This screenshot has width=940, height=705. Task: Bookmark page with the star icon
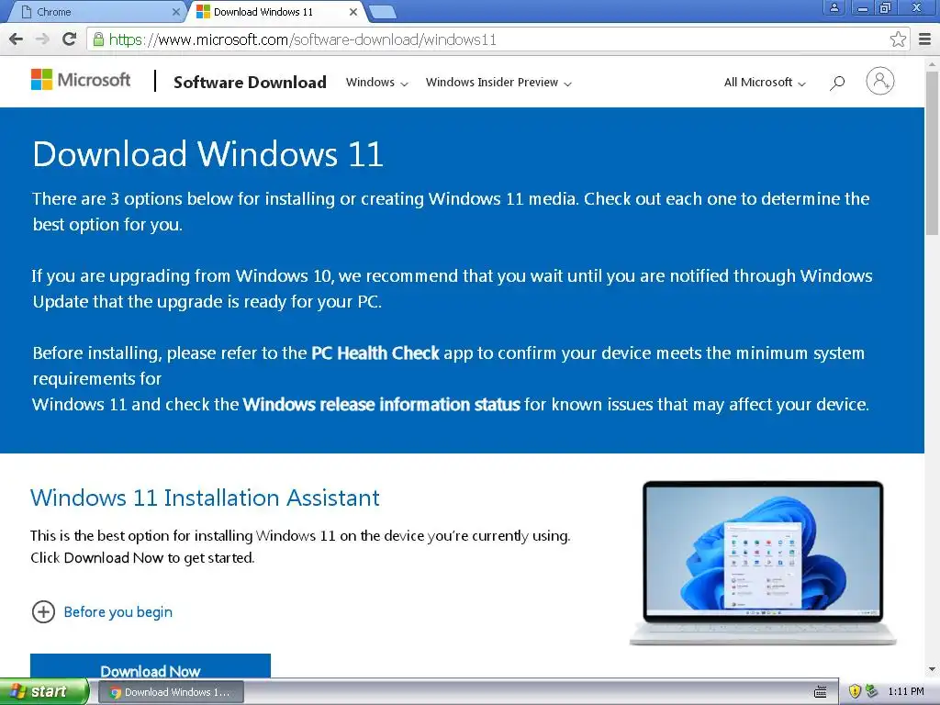(898, 39)
